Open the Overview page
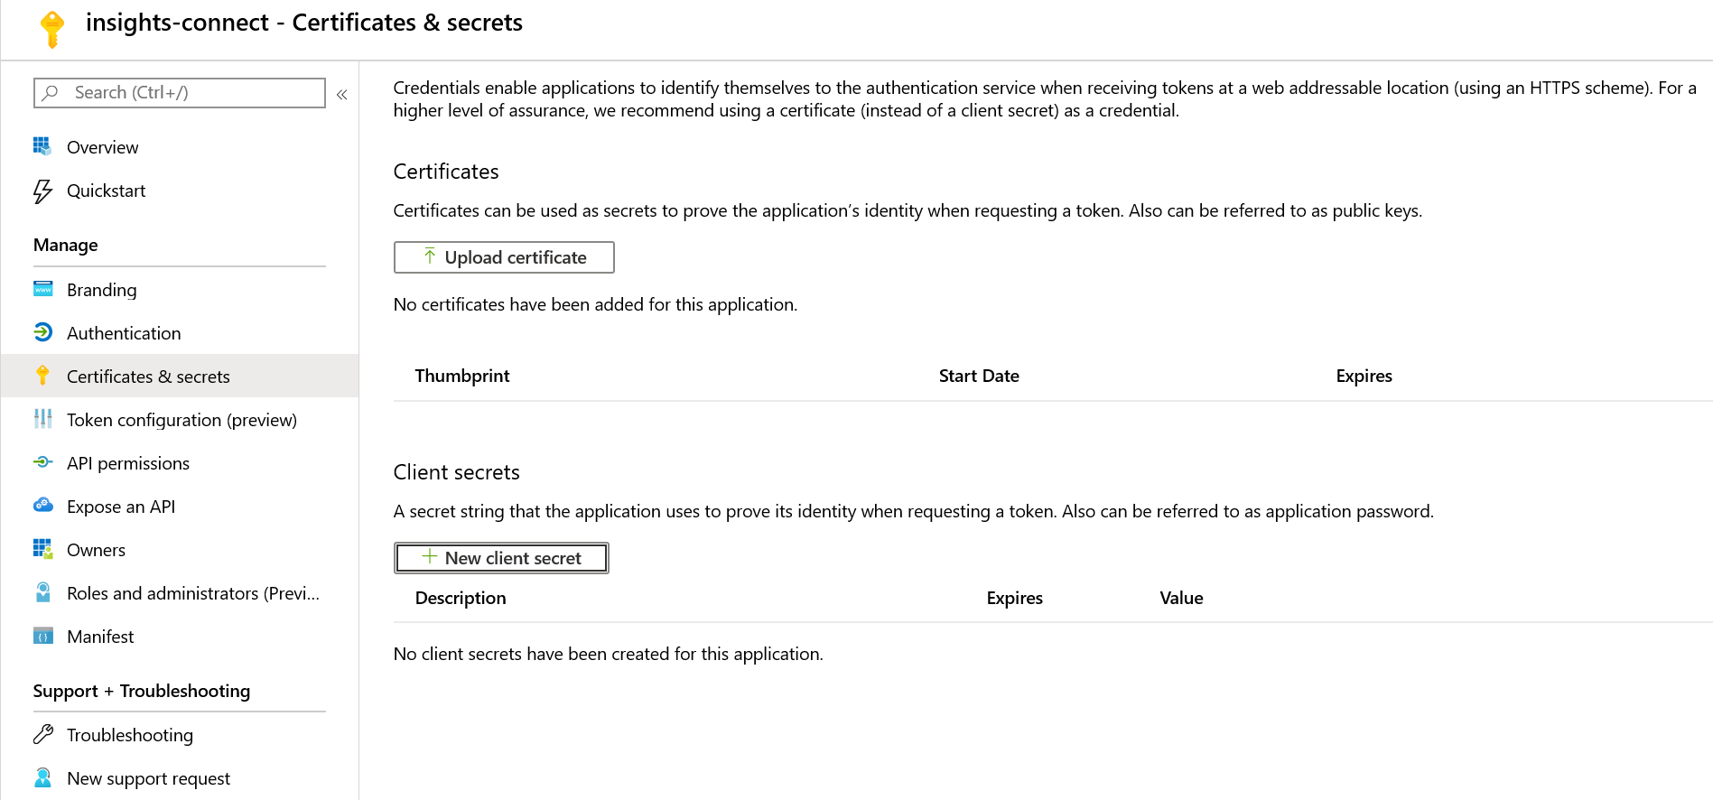This screenshot has width=1713, height=800. [x=102, y=146]
